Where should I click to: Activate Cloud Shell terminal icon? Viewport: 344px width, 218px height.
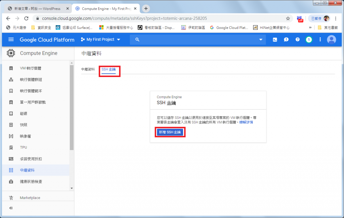(x=275, y=40)
